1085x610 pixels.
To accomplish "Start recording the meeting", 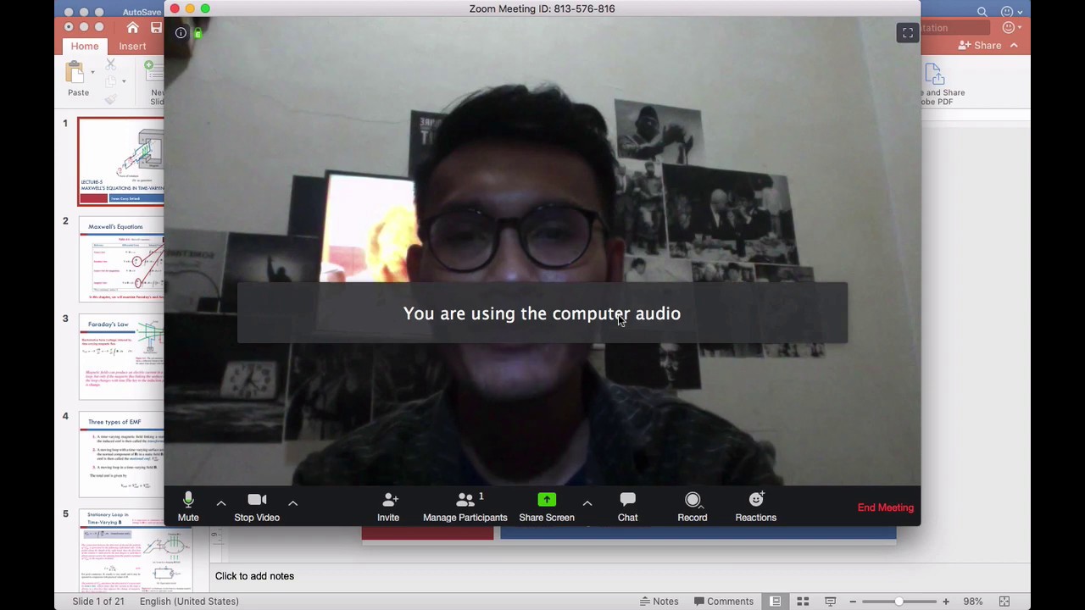I will [x=693, y=507].
